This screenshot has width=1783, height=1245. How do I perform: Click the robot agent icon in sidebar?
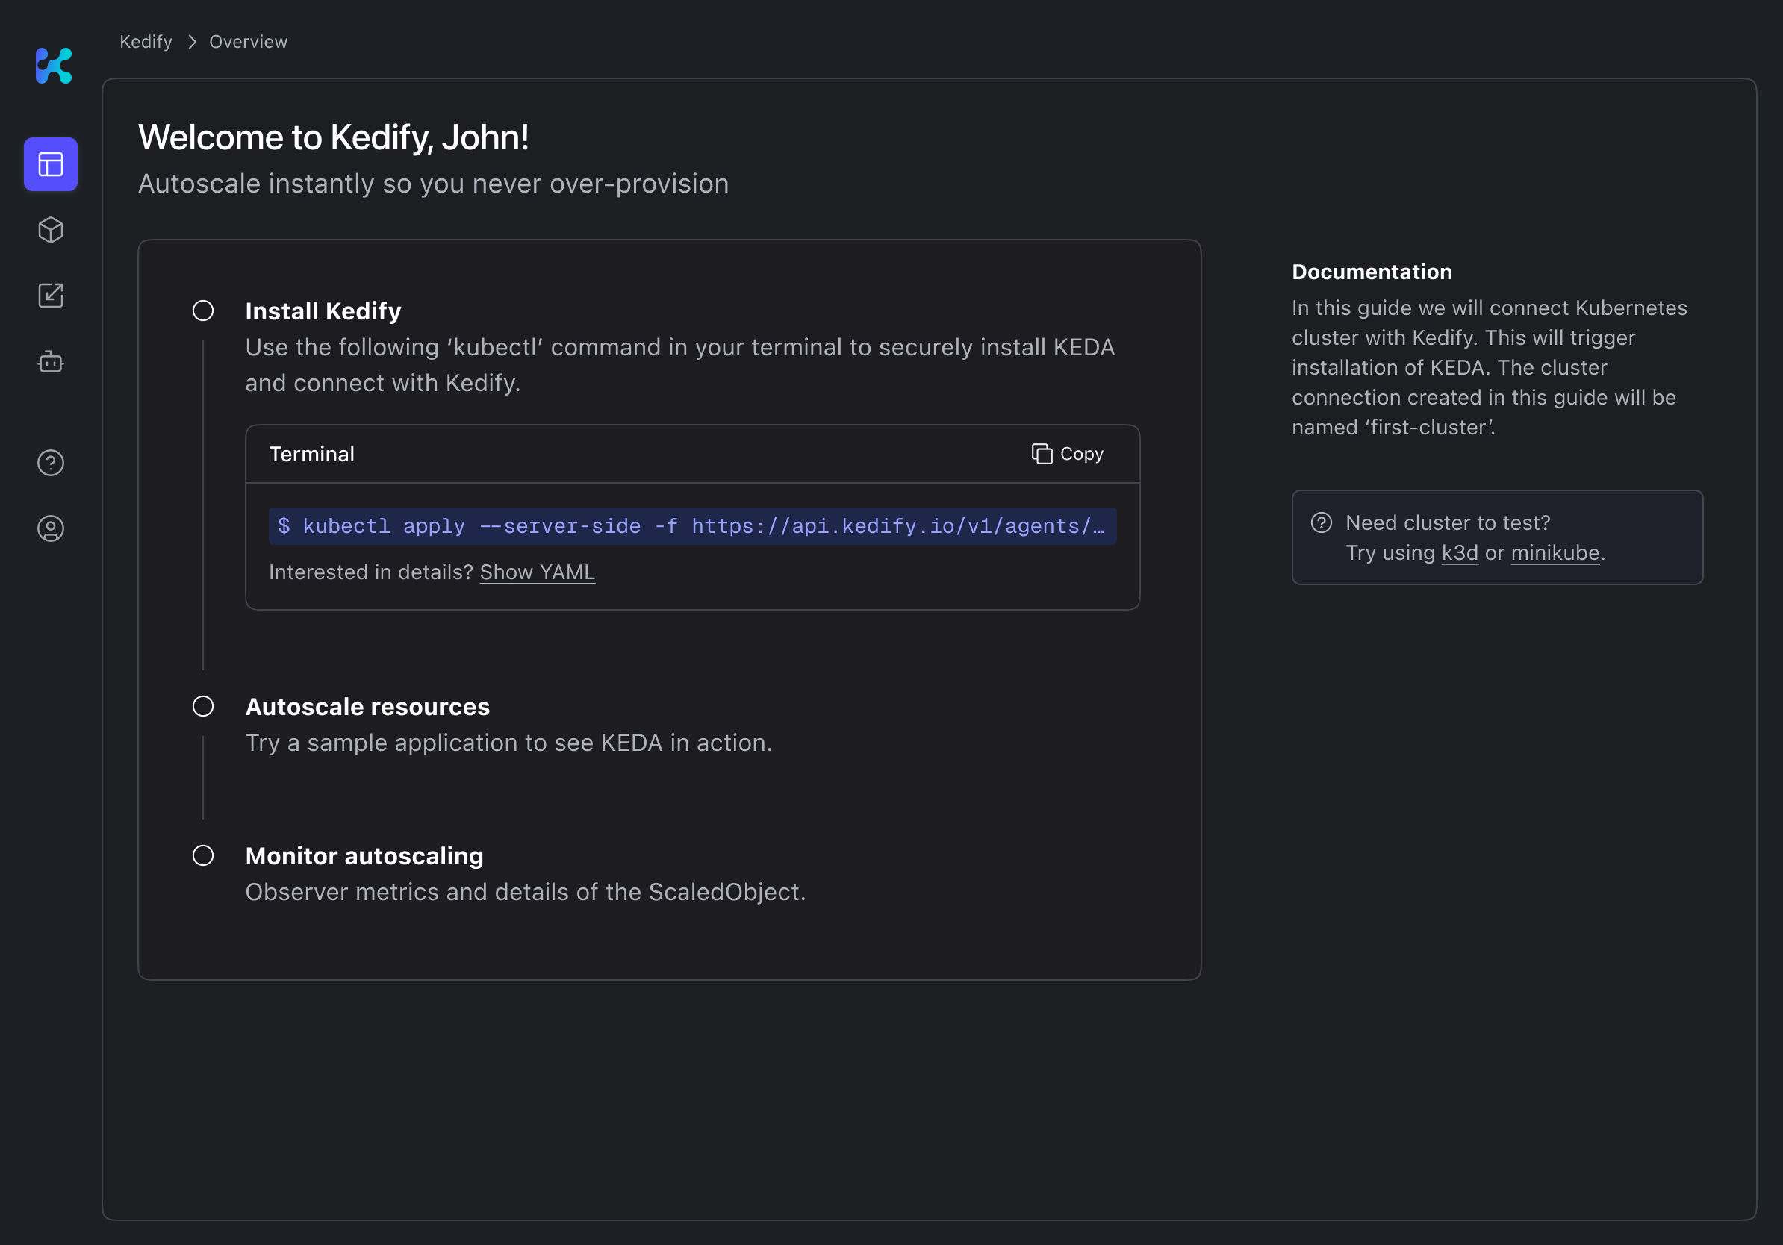51,362
